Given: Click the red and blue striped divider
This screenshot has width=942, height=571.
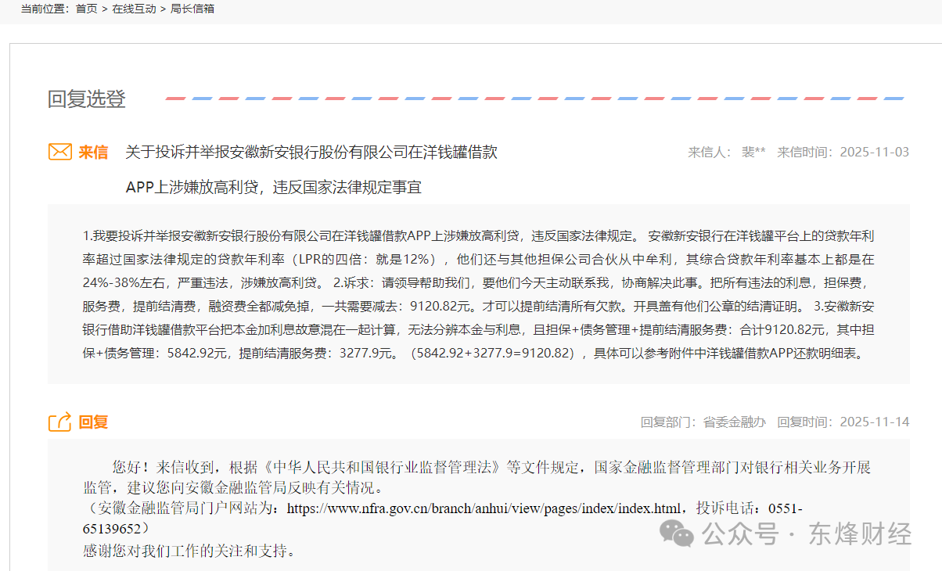Looking at the screenshot, I should (534, 99).
